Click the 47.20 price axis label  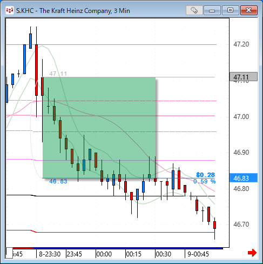(x=241, y=44)
